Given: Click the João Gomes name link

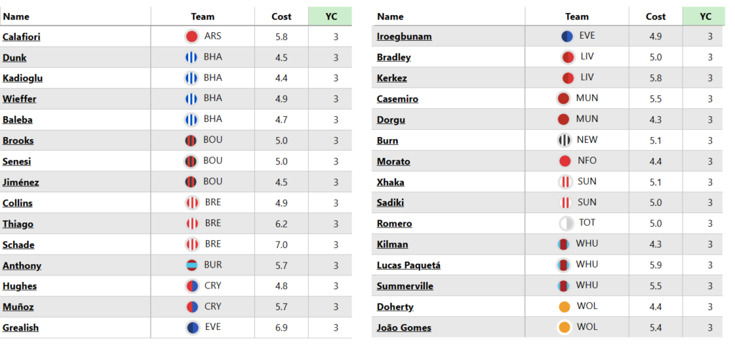Looking at the screenshot, I should click(x=404, y=328).
